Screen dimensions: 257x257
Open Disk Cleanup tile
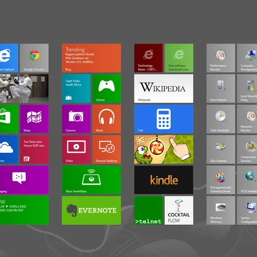pyautogui.click(x=221, y=149)
